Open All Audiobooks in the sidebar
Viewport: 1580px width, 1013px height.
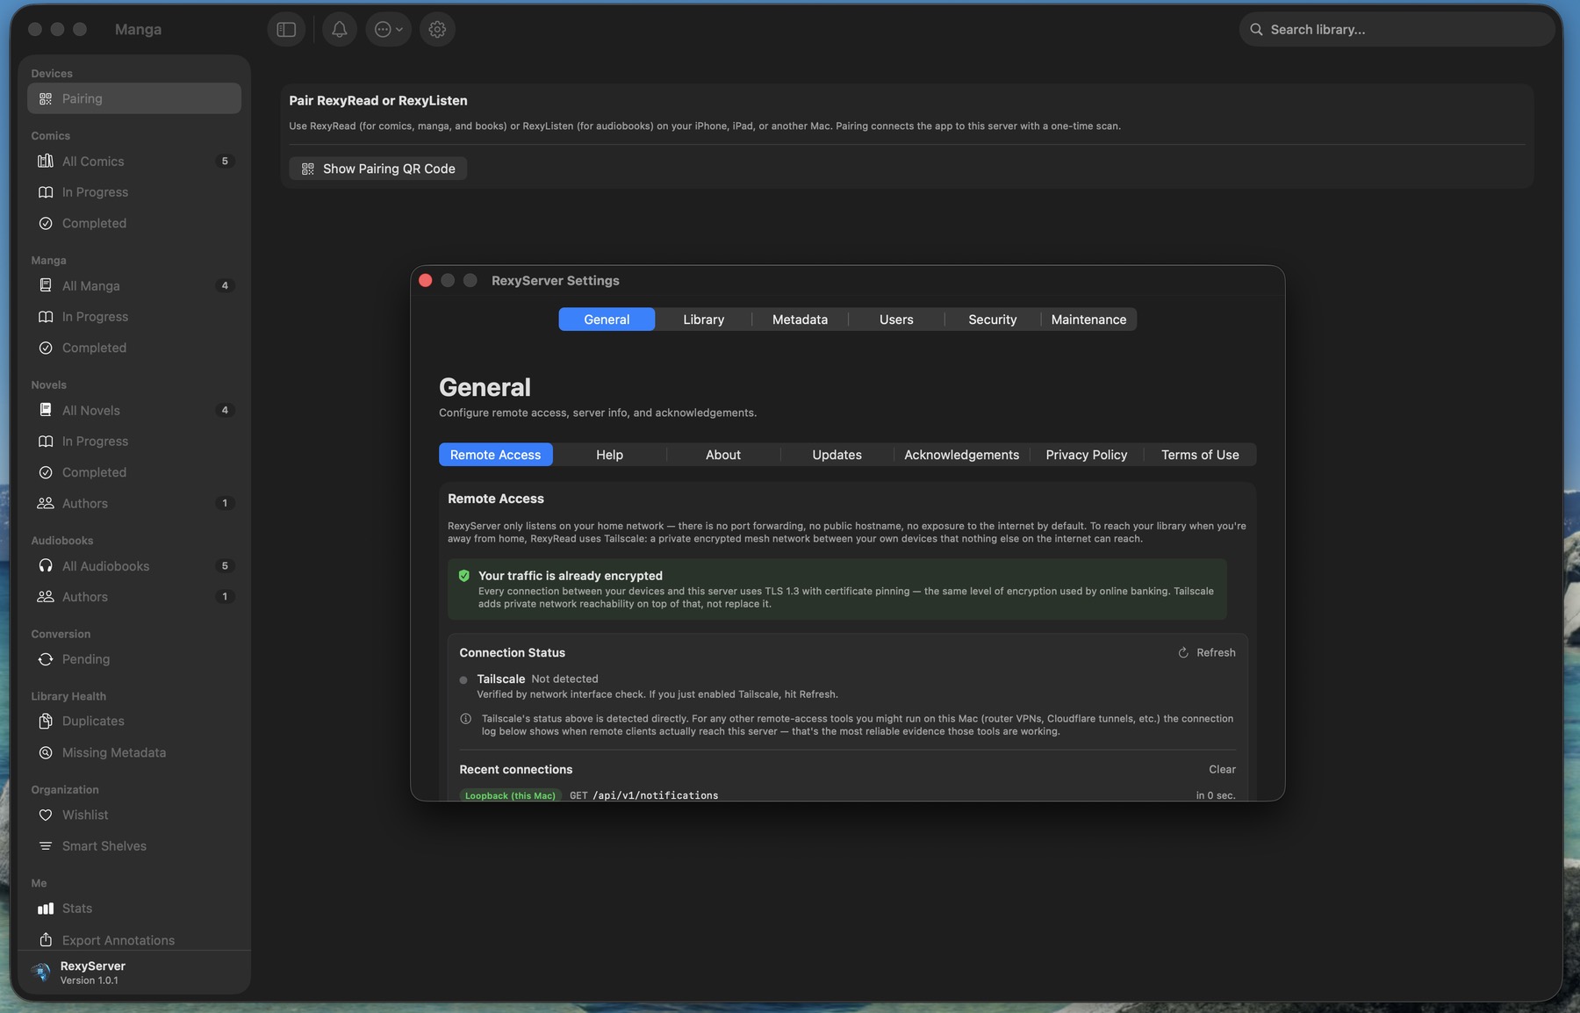tap(134, 566)
